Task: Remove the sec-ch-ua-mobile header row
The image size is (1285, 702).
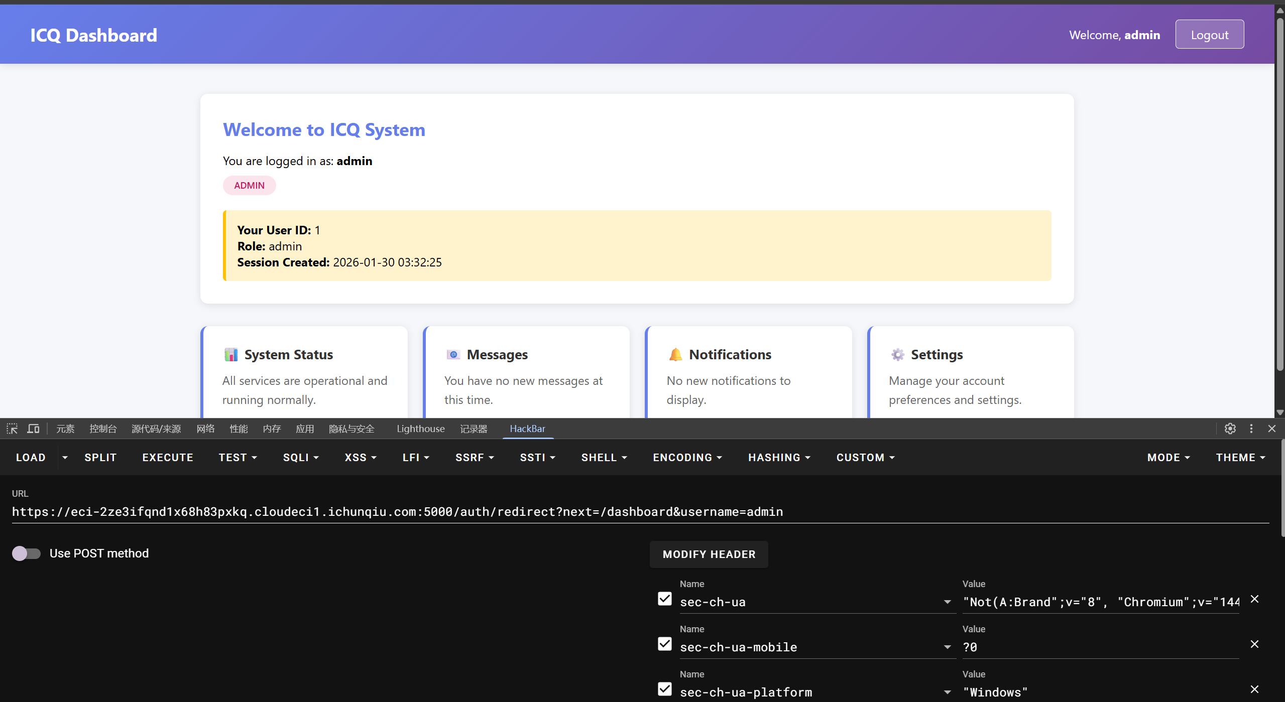Action: point(1254,644)
